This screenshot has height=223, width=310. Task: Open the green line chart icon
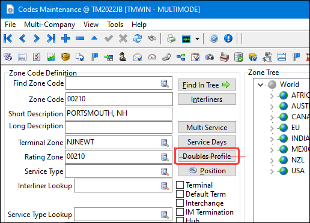tap(51, 57)
